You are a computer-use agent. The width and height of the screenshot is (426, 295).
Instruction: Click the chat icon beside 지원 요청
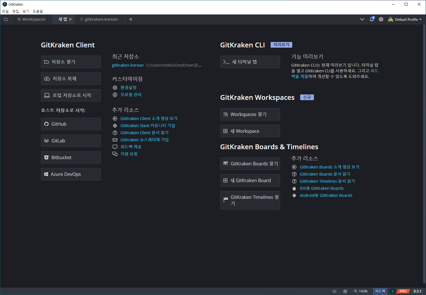(115, 154)
